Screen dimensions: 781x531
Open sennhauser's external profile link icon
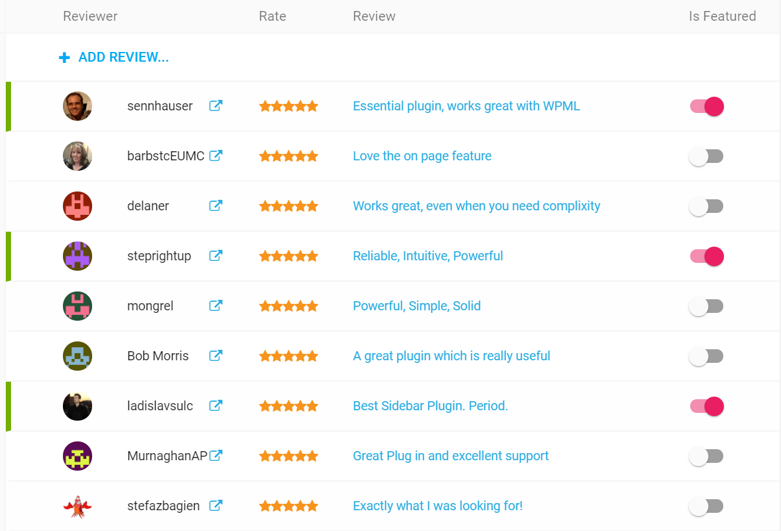(x=216, y=106)
